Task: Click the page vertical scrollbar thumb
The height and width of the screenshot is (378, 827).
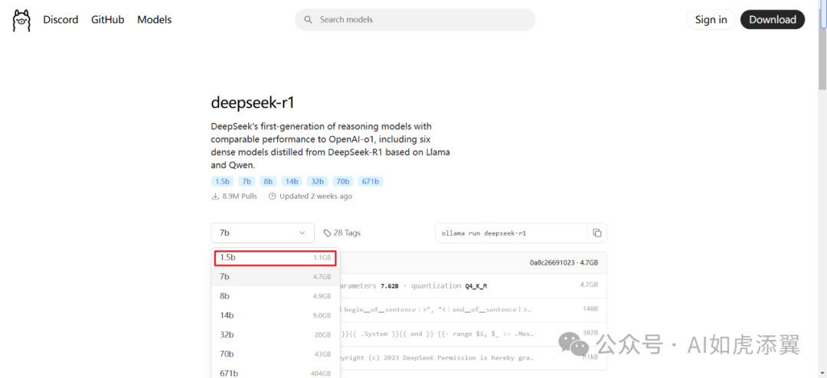Action: pos(822,47)
